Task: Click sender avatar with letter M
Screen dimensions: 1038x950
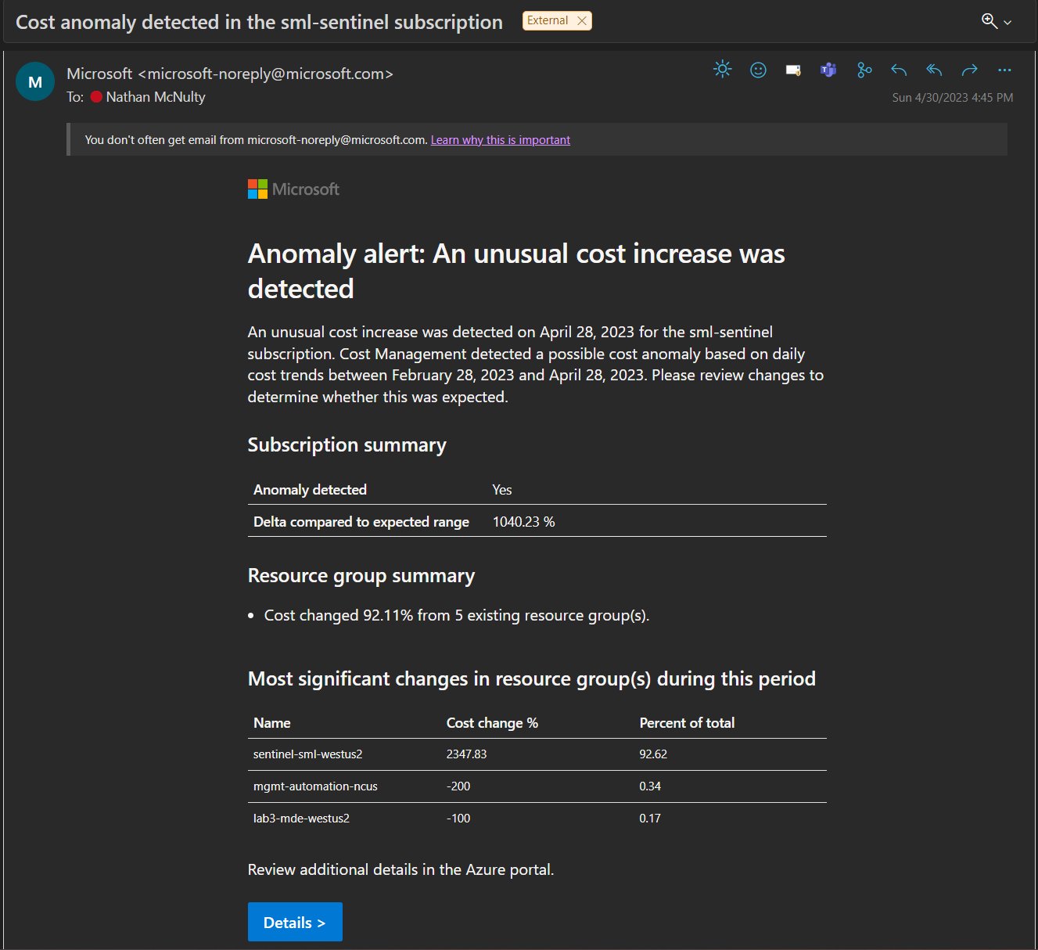Action: [x=35, y=81]
